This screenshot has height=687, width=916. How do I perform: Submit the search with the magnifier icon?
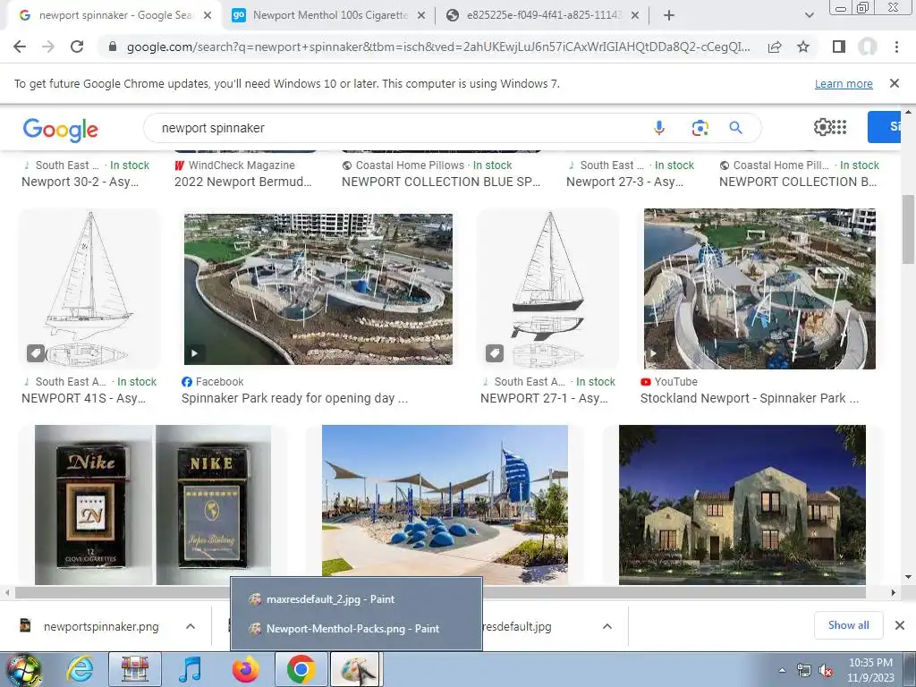coord(735,127)
